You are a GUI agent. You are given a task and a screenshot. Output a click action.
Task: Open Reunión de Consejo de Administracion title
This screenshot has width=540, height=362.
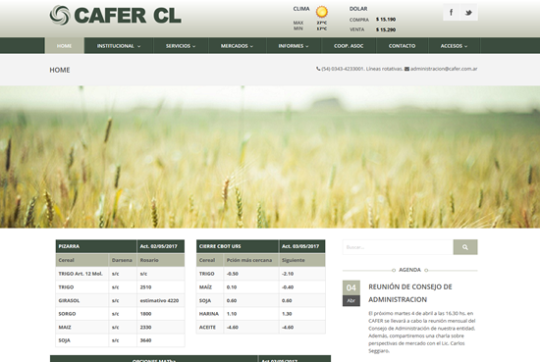[410, 293]
